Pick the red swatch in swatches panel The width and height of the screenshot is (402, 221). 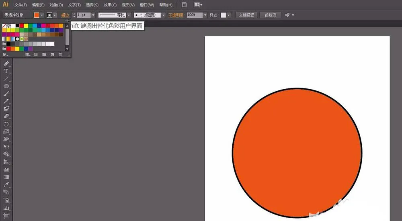[22, 26]
